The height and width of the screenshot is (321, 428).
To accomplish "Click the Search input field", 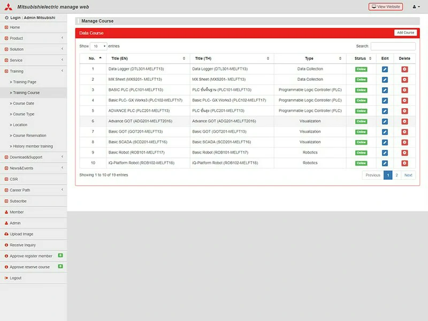I will click(x=393, y=46).
